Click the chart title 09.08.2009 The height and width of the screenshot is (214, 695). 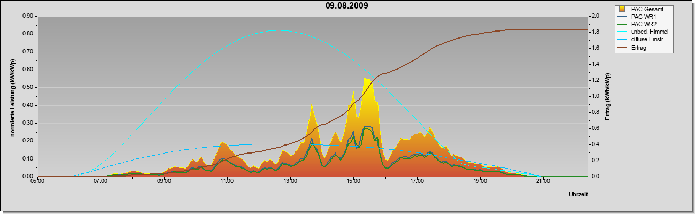pos(346,6)
